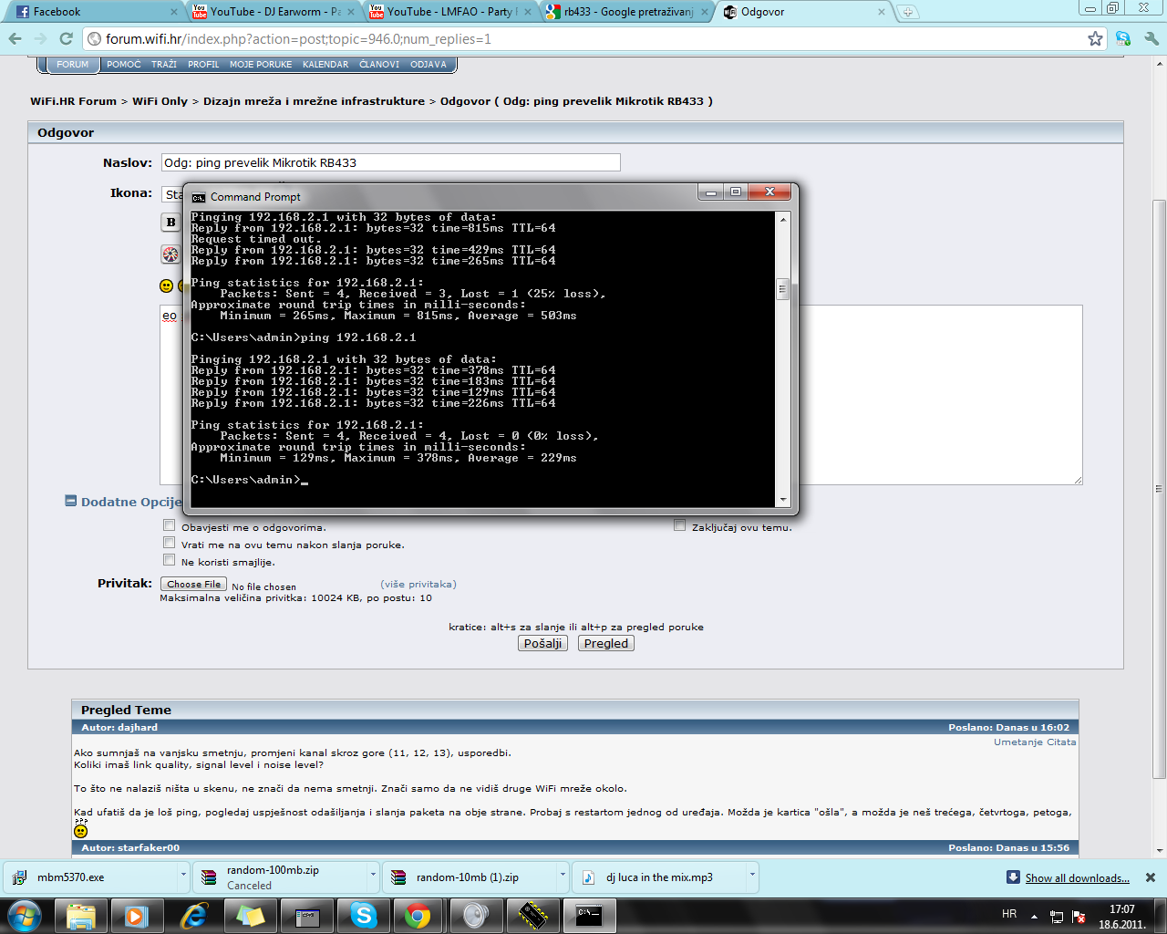Open the Command Prompt taskbar button
This screenshot has height=934, width=1167.
pos(589,915)
